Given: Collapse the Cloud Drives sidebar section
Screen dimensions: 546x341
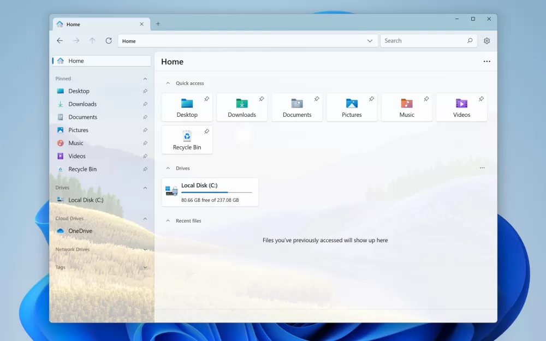Looking at the screenshot, I should [145, 219].
